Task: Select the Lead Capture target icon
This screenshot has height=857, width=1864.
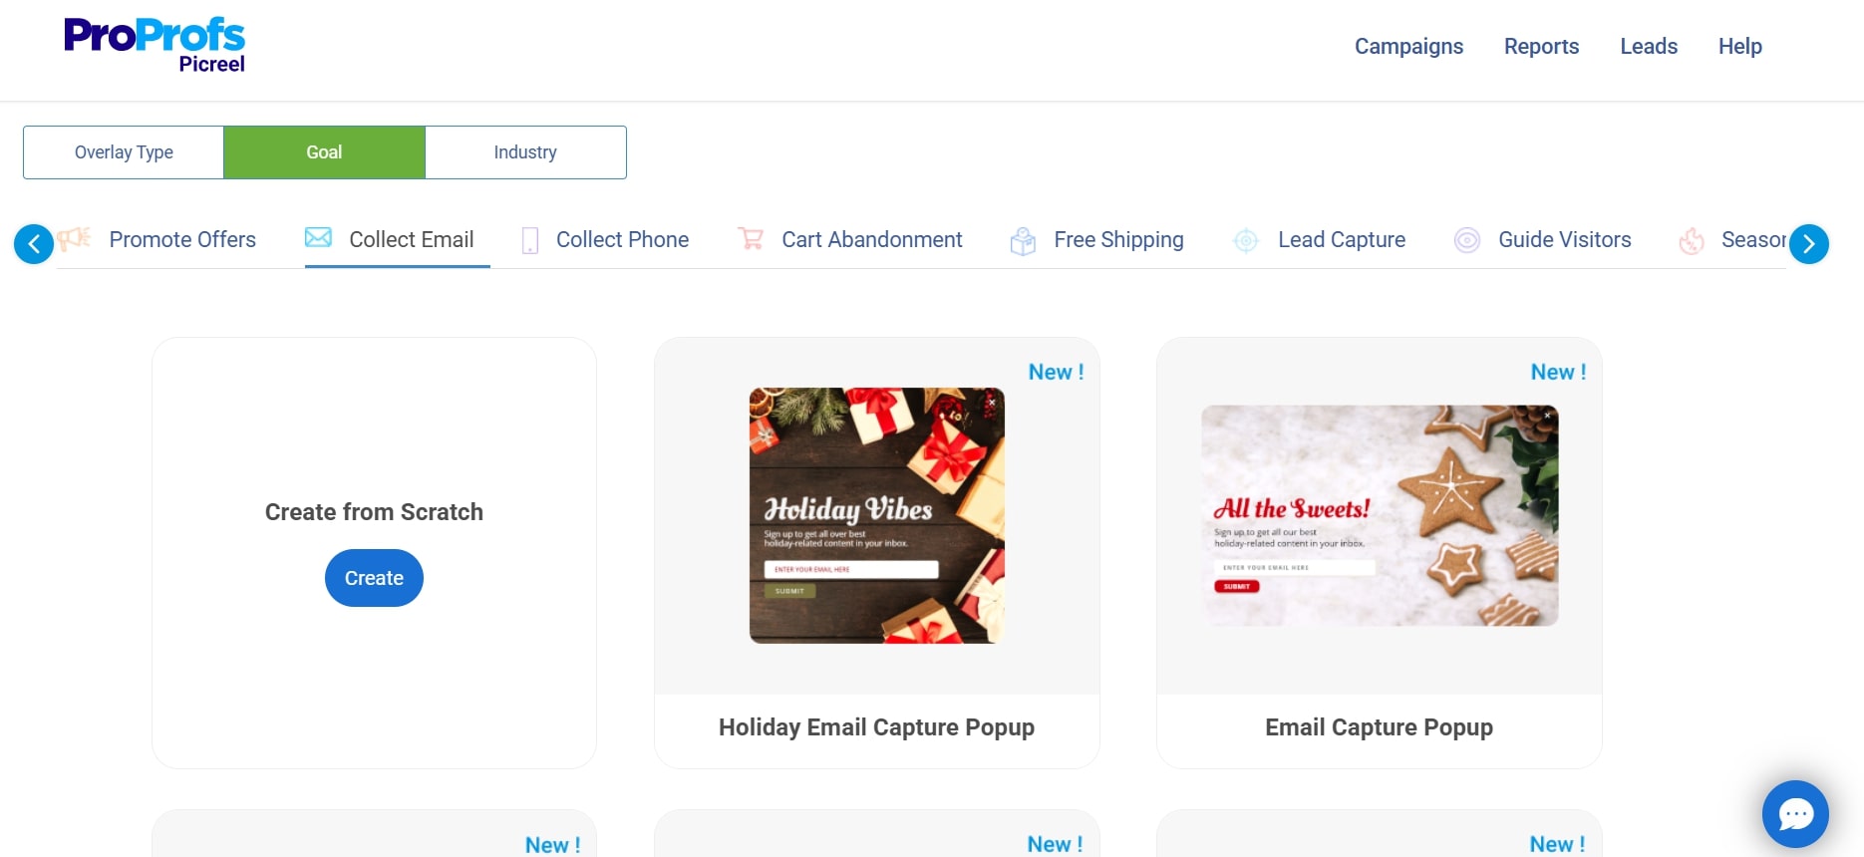Action: [1246, 240]
